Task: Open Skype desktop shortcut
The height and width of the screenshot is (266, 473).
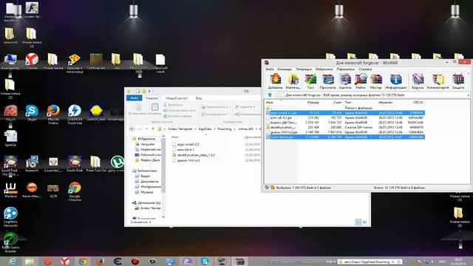Action: [32, 113]
